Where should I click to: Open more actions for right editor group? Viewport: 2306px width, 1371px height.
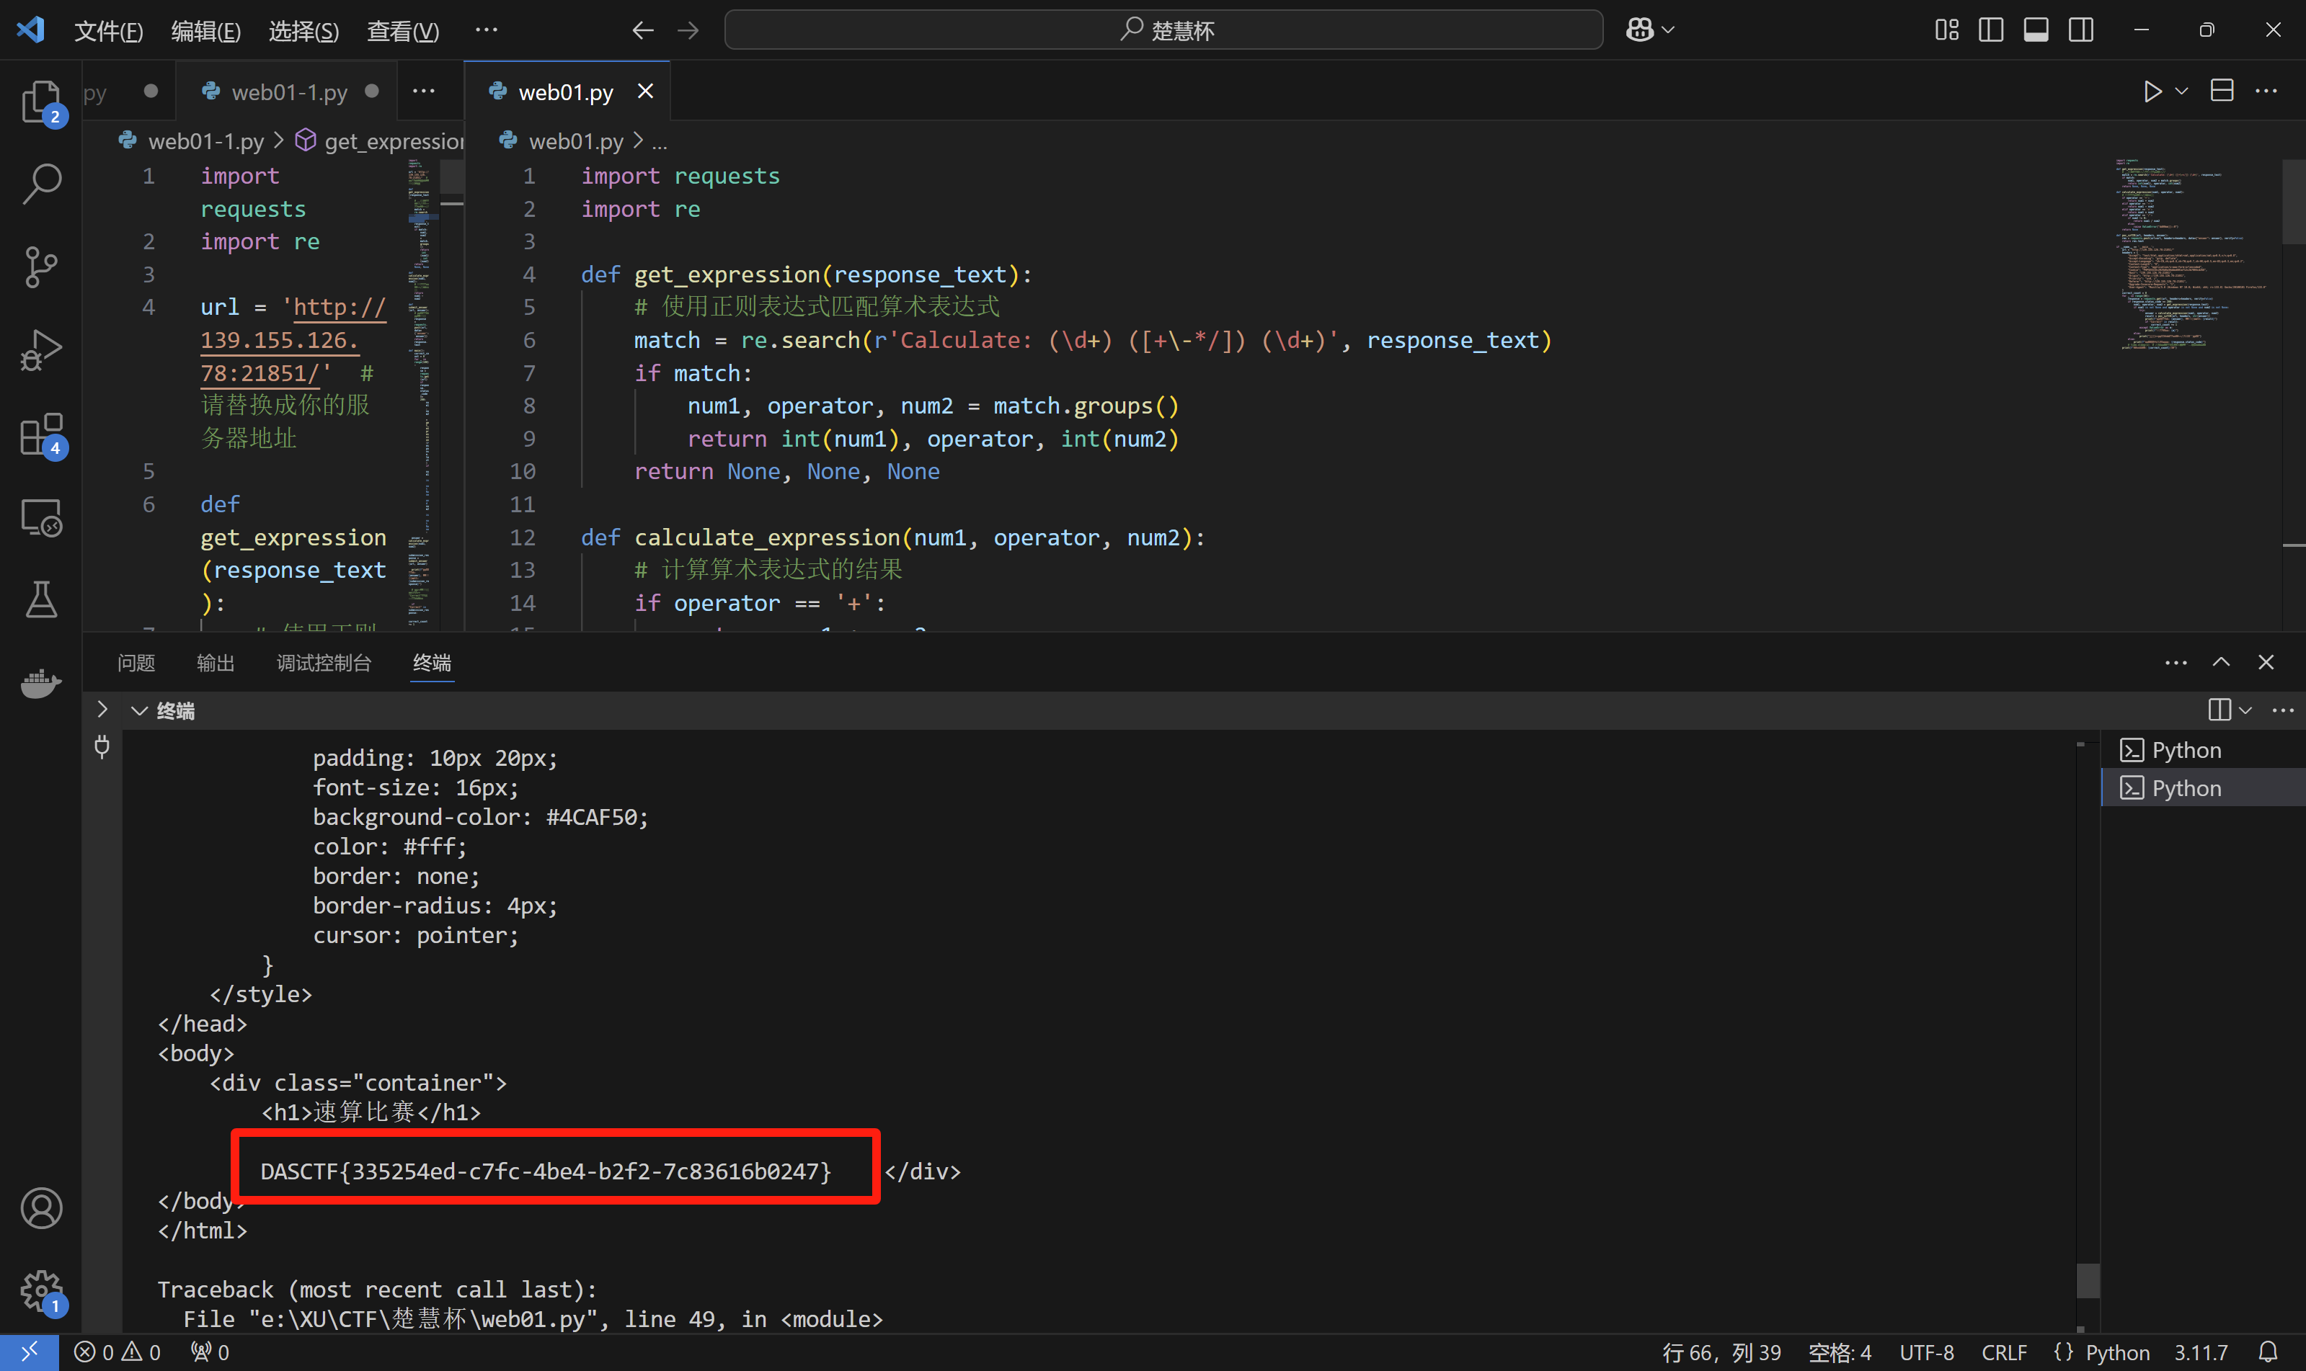(x=2266, y=91)
